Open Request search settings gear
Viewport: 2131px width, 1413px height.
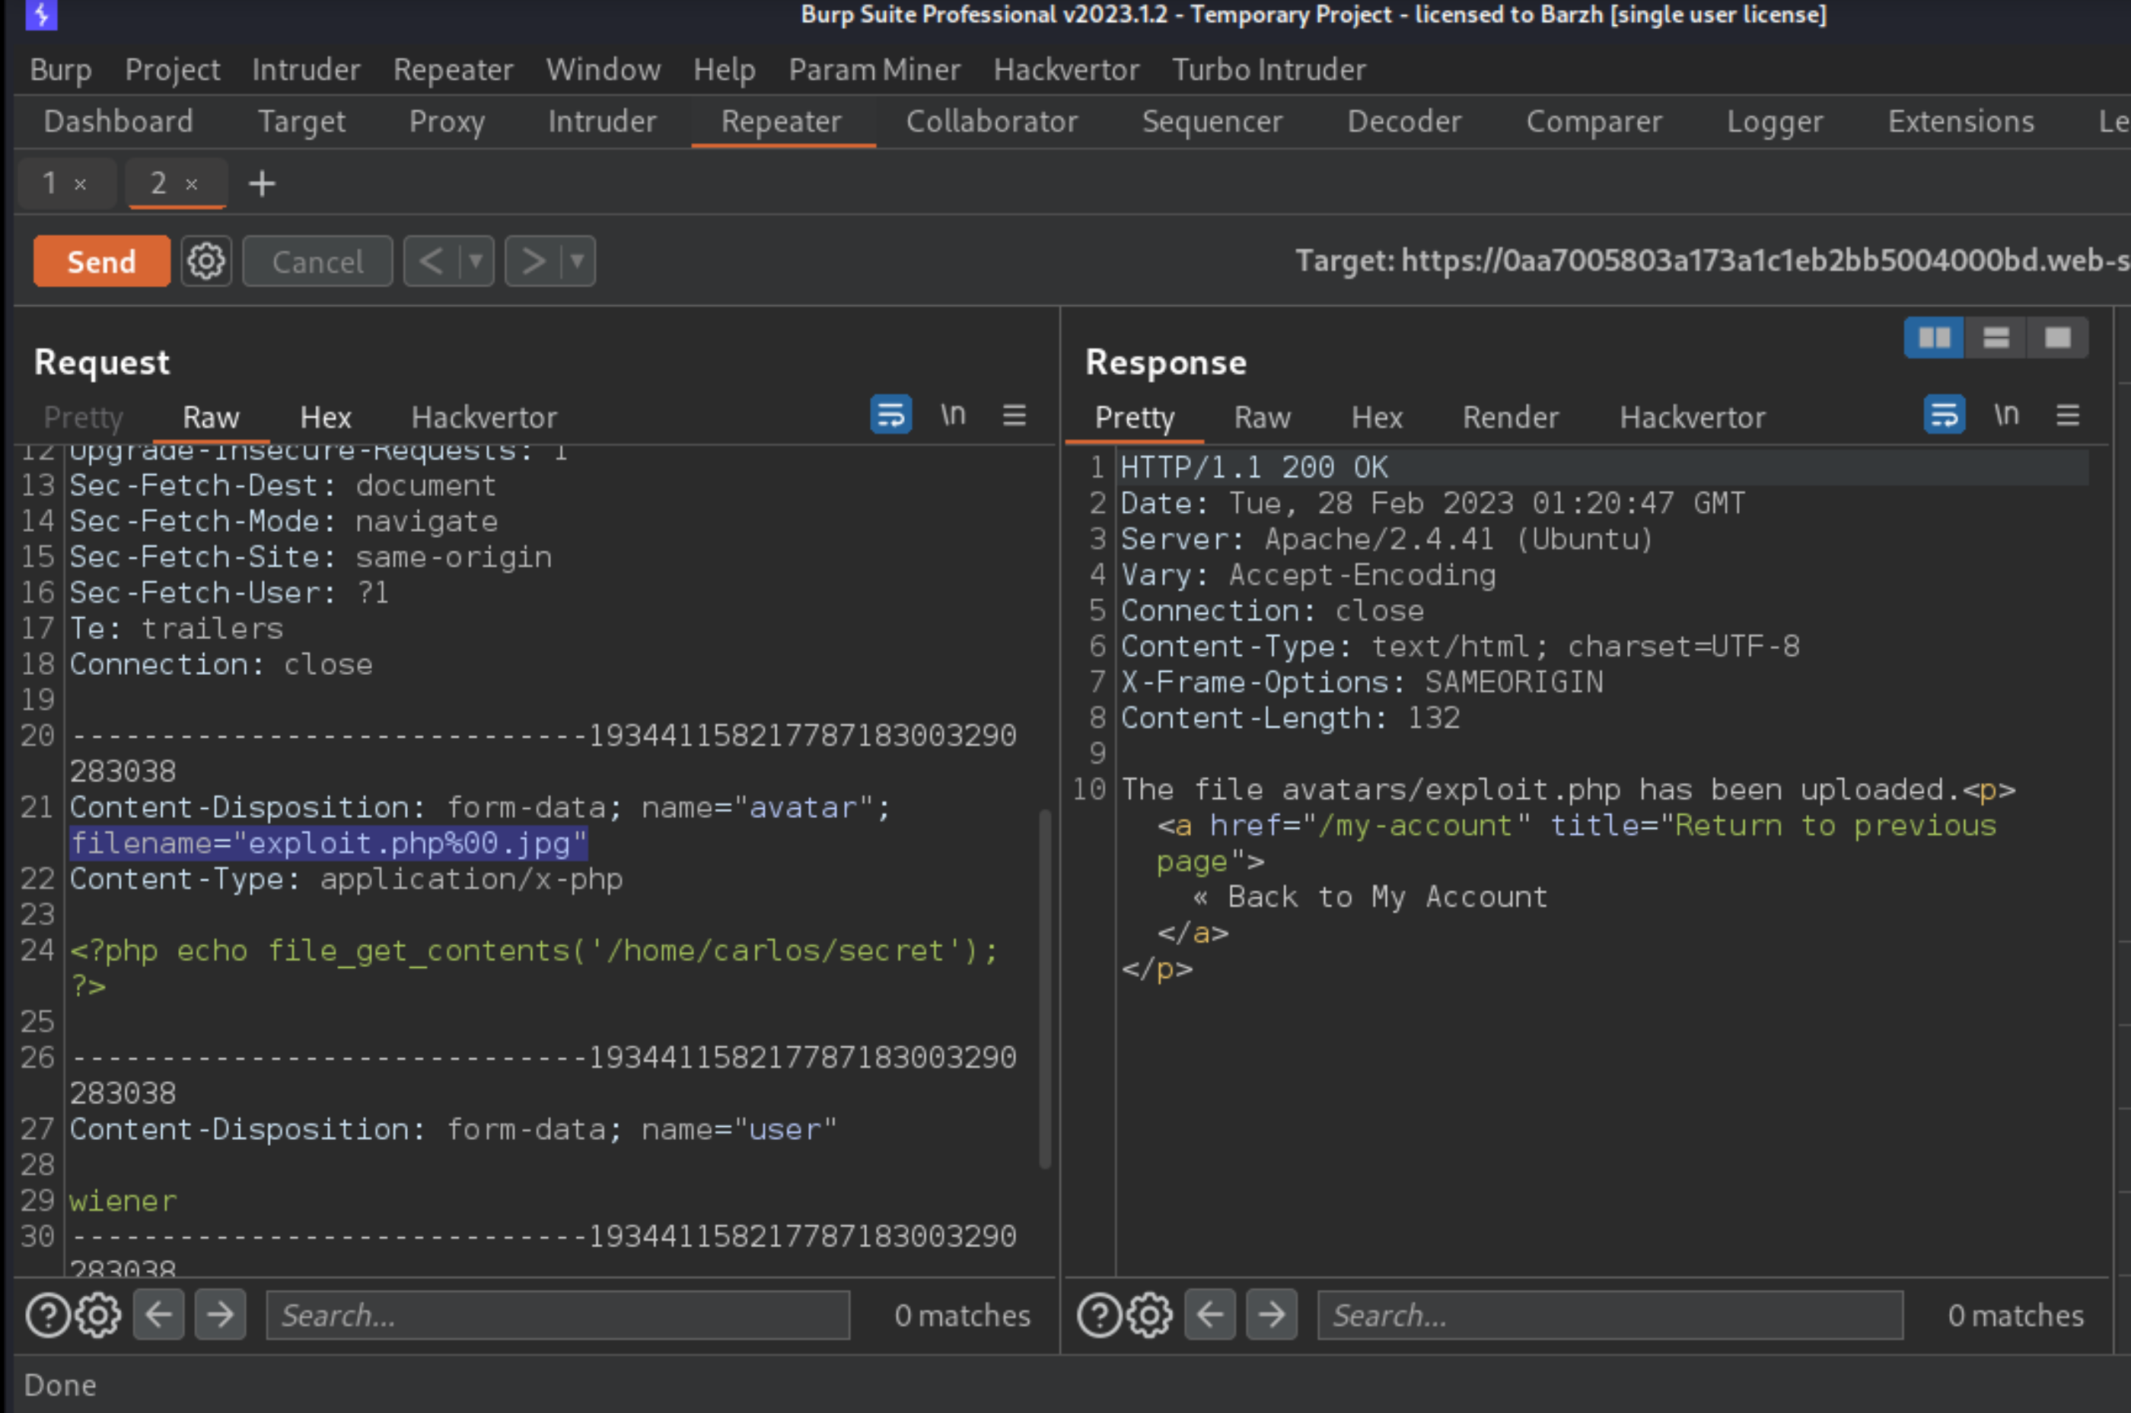click(98, 1316)
